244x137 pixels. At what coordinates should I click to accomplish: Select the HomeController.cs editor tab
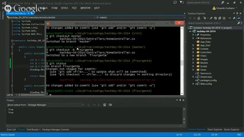16,13
